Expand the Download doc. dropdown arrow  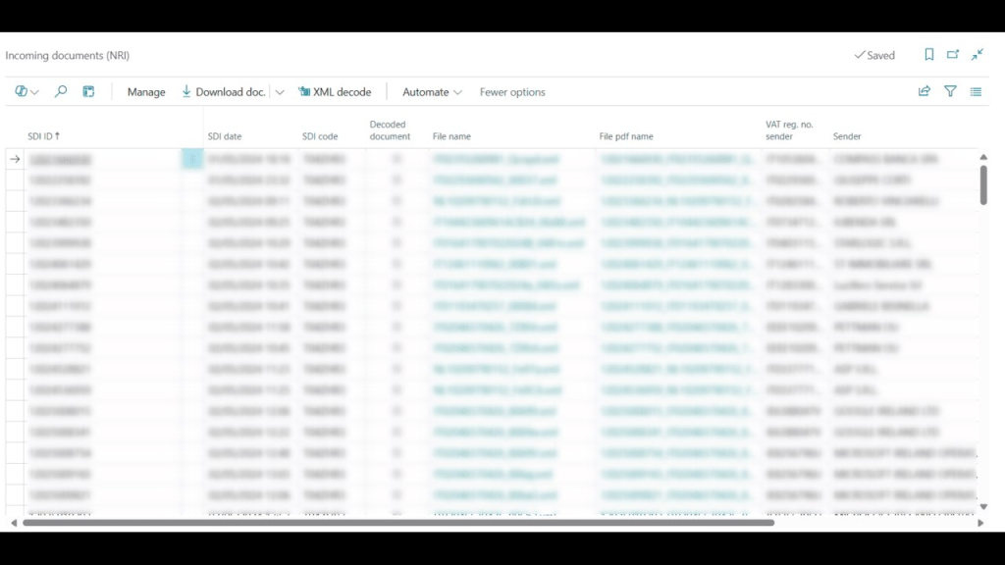280,92
